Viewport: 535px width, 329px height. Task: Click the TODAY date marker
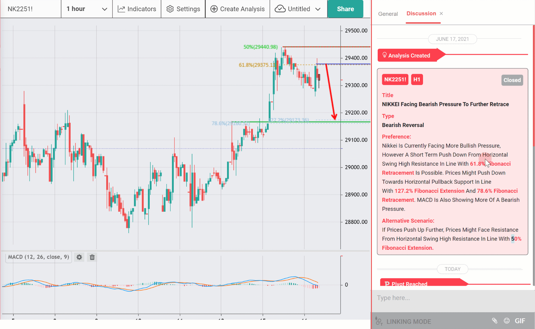click(453, 269)
